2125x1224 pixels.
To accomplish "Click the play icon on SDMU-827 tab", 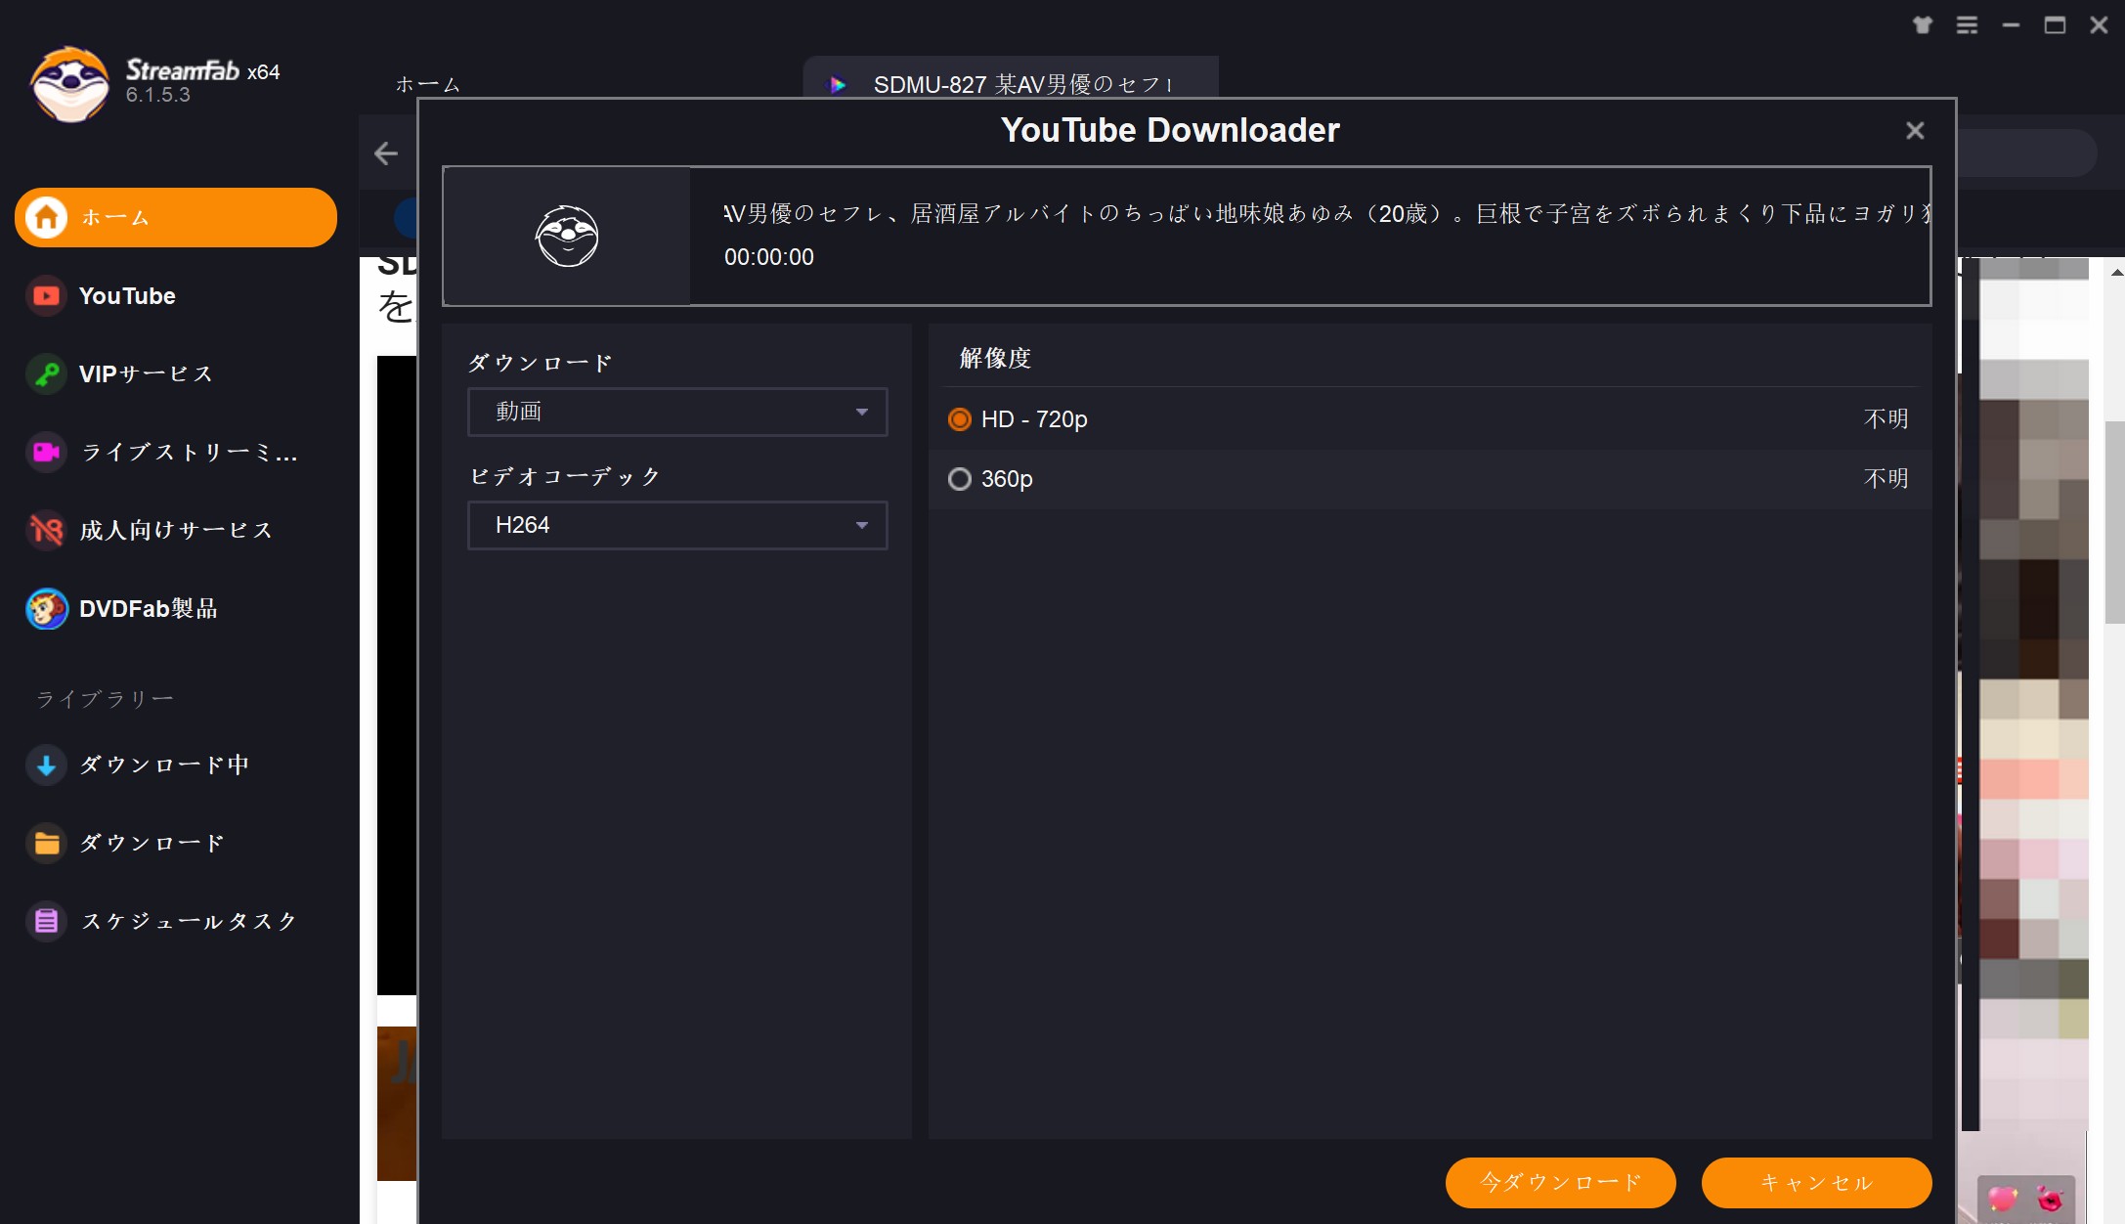I will [x=837, y=84].
